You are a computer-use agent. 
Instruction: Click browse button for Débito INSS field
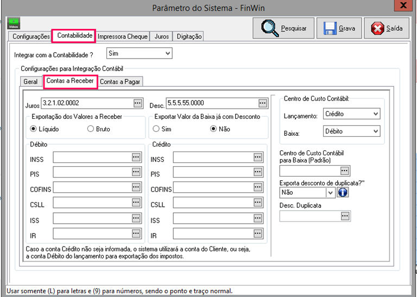tap(136, 157)
